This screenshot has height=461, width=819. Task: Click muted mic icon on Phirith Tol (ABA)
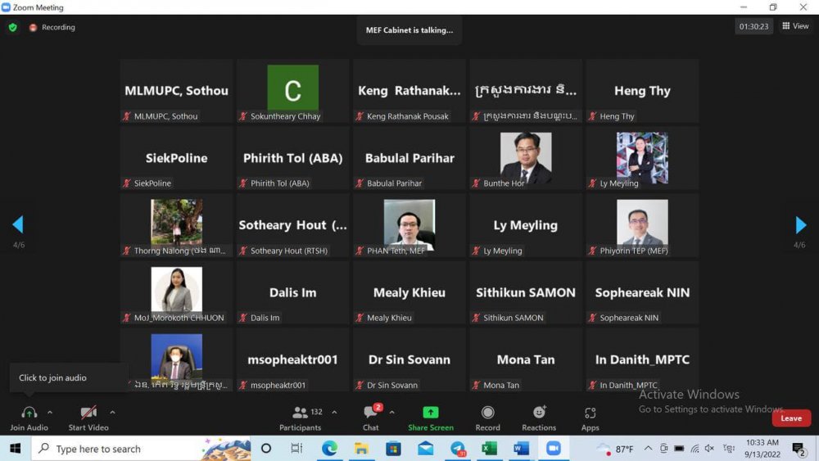[x=243, y=183]
